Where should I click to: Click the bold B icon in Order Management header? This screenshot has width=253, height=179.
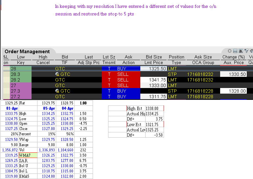click(x=241, y=51)
